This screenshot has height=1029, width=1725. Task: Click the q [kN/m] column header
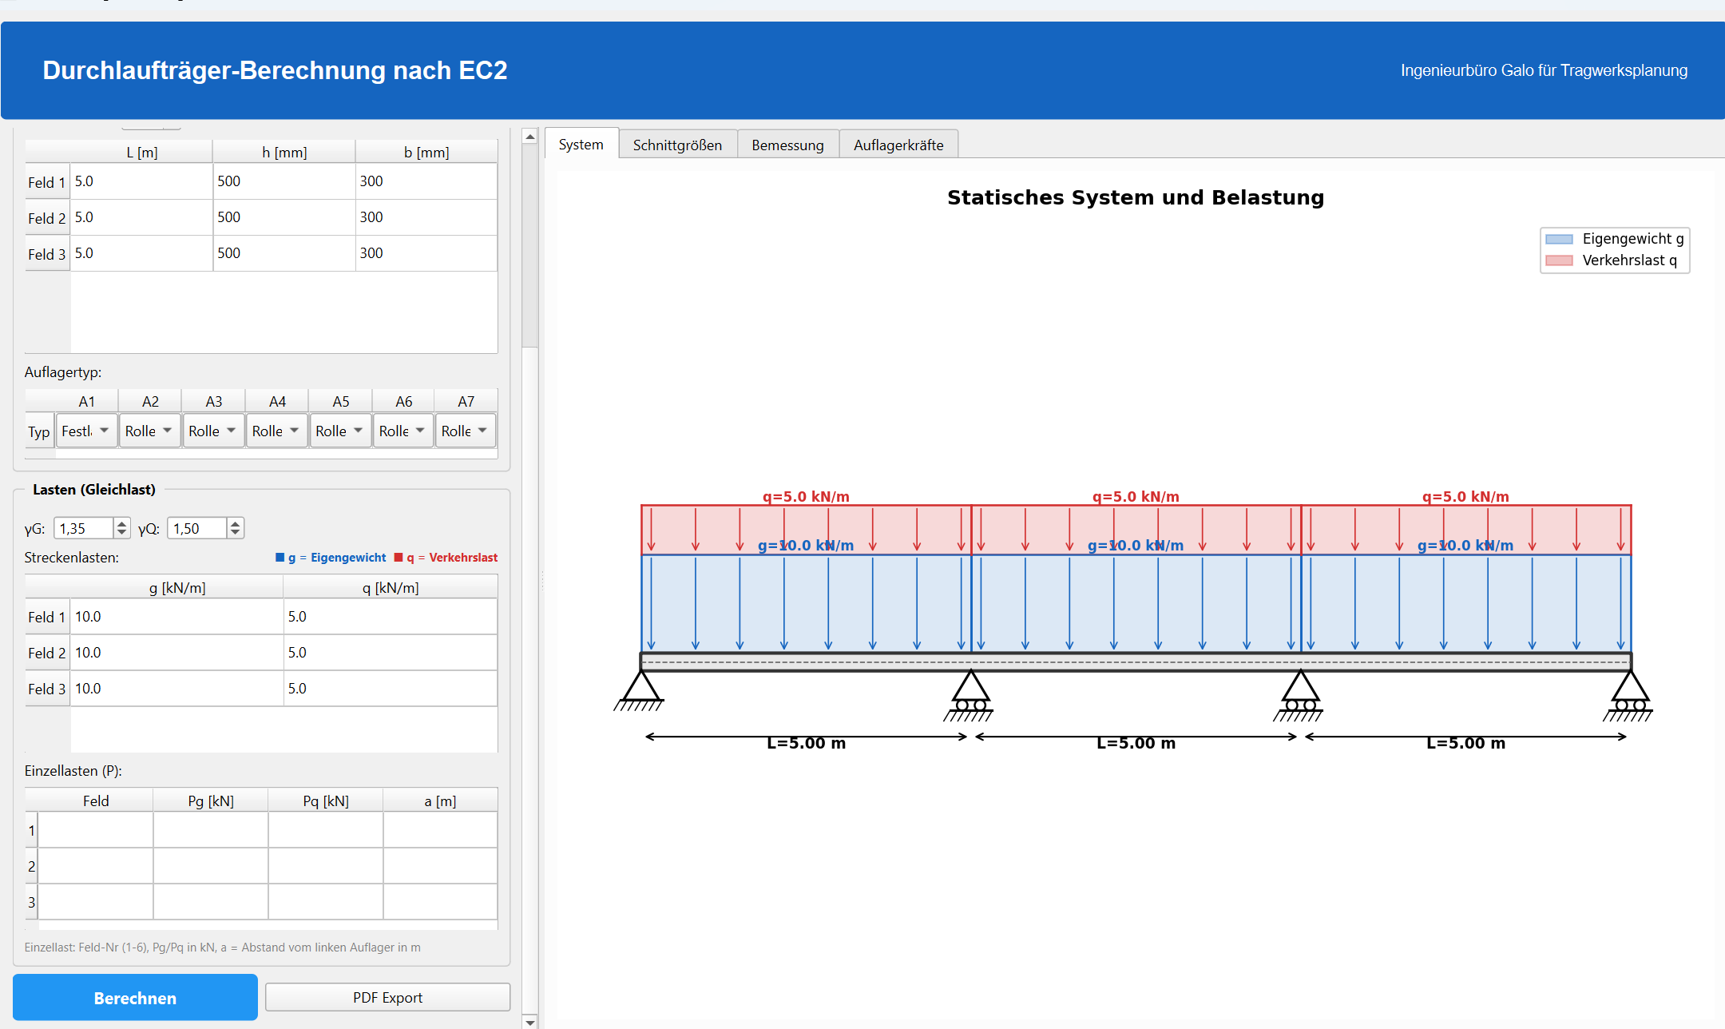[391, 587]
